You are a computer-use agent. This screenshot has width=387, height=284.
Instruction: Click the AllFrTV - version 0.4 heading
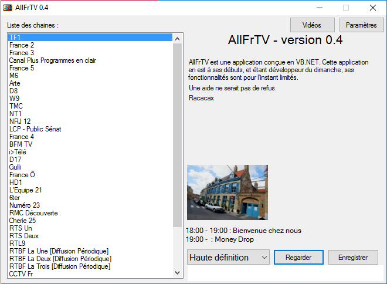coord(285,40)
